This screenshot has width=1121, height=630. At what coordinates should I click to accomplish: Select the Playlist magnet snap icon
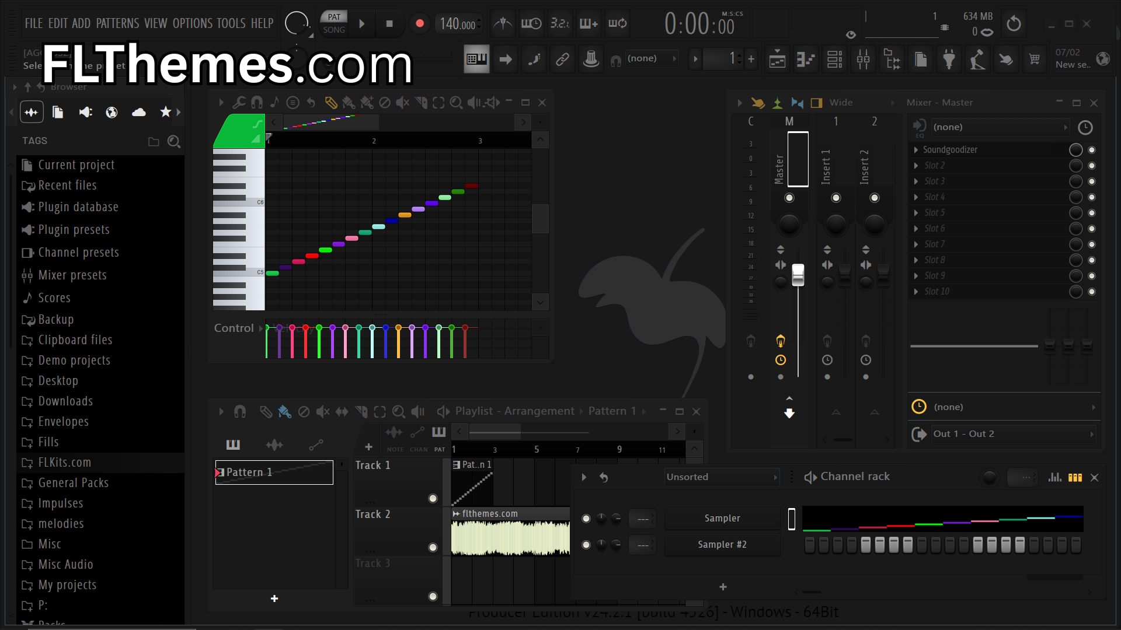(239, 412)
